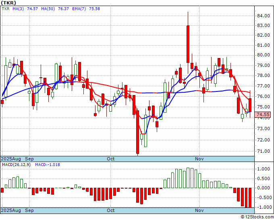
Task: Select the EMA(7) legend label
Action: 79,9
